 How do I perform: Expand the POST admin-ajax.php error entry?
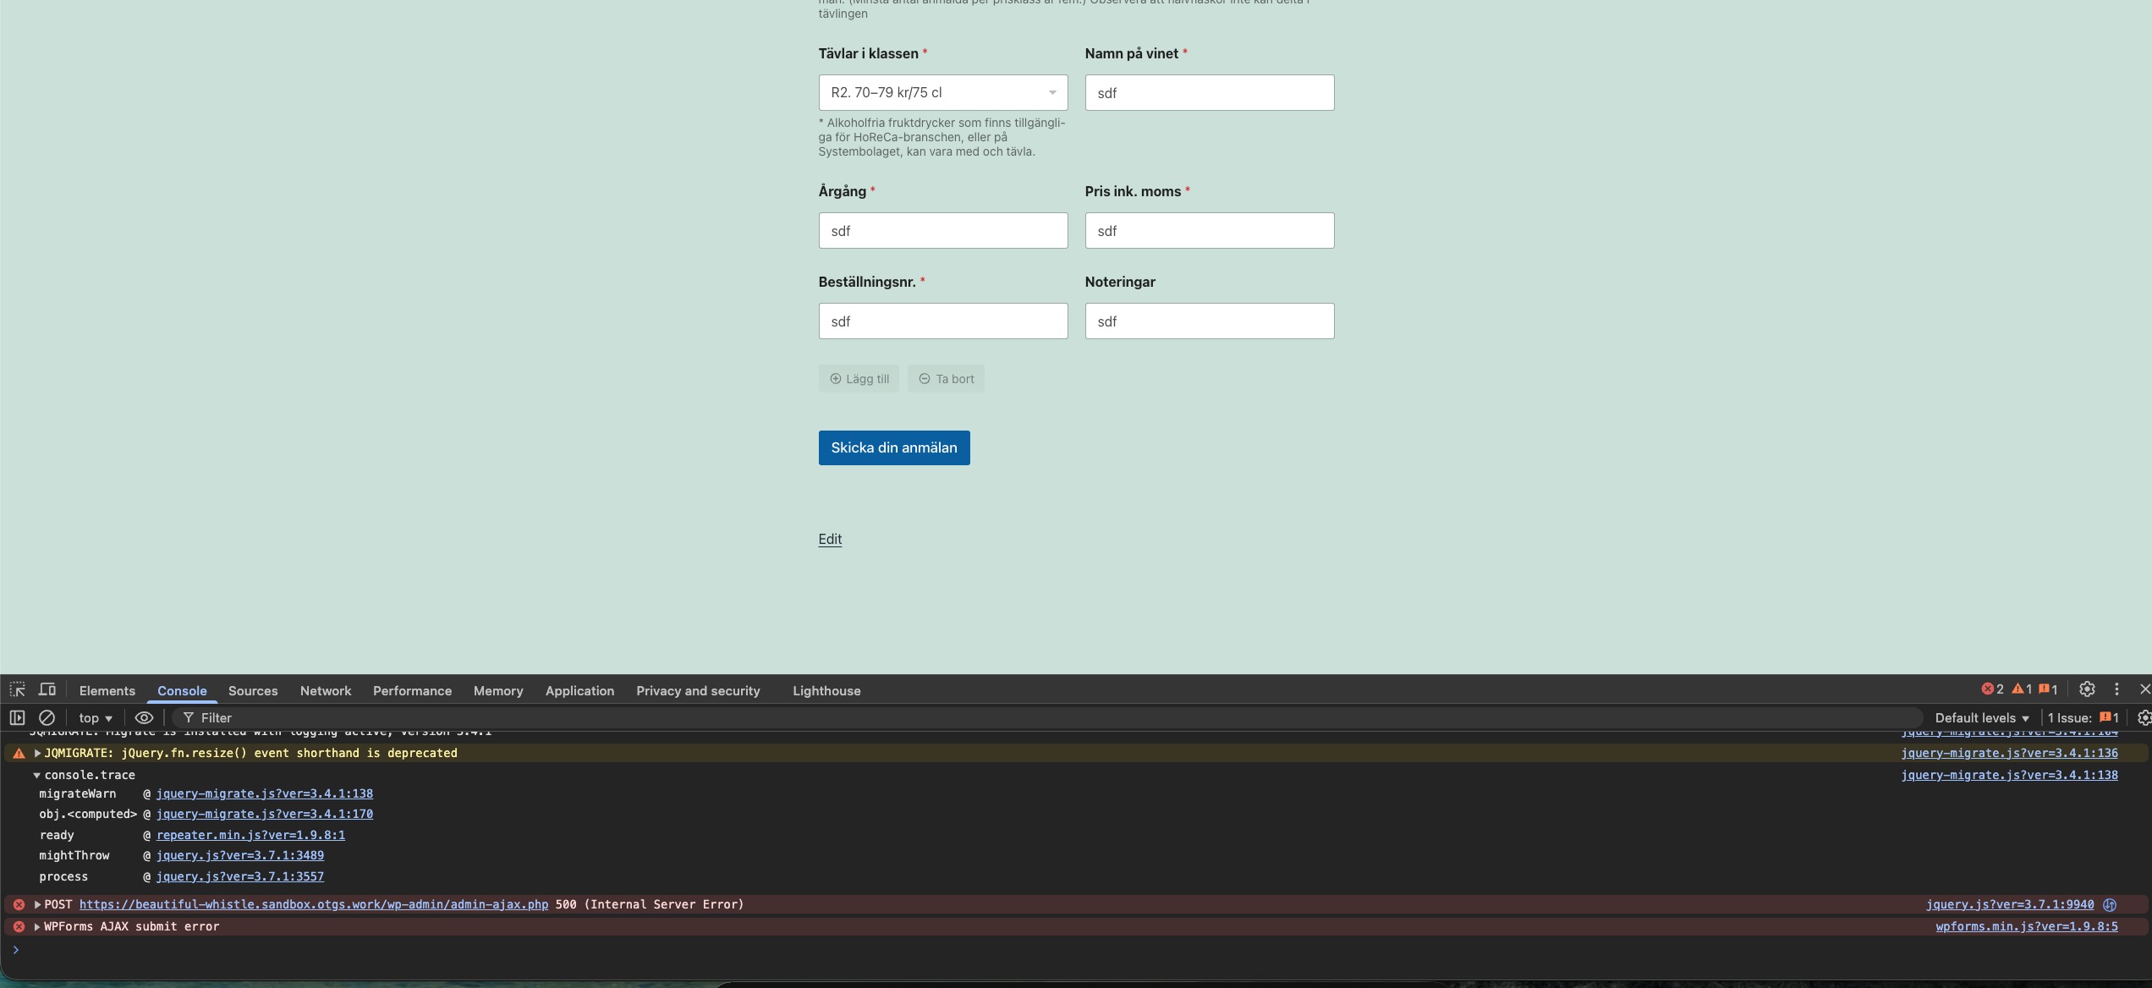tap(37, 904)
